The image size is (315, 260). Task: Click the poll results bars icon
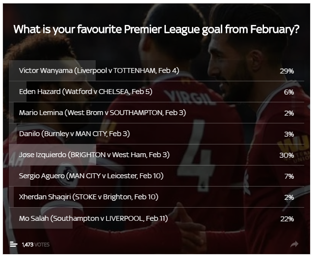(x=13, y=244)
